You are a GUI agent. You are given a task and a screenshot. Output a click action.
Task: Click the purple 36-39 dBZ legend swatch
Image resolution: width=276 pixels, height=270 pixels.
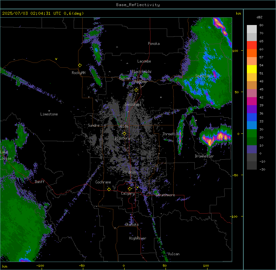[x=252, y=109]
